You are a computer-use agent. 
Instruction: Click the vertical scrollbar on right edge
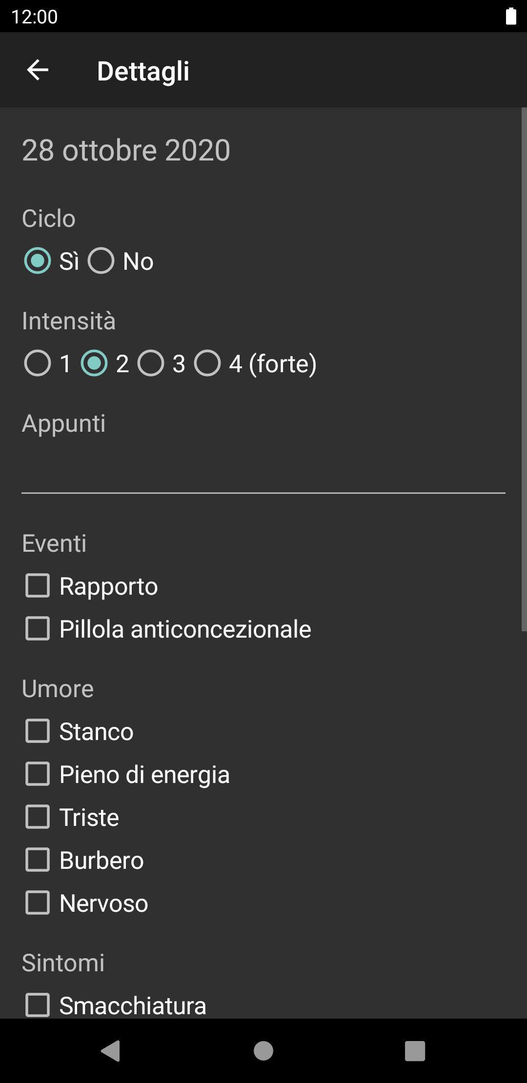pyautogui.click(x=524, y=369)
